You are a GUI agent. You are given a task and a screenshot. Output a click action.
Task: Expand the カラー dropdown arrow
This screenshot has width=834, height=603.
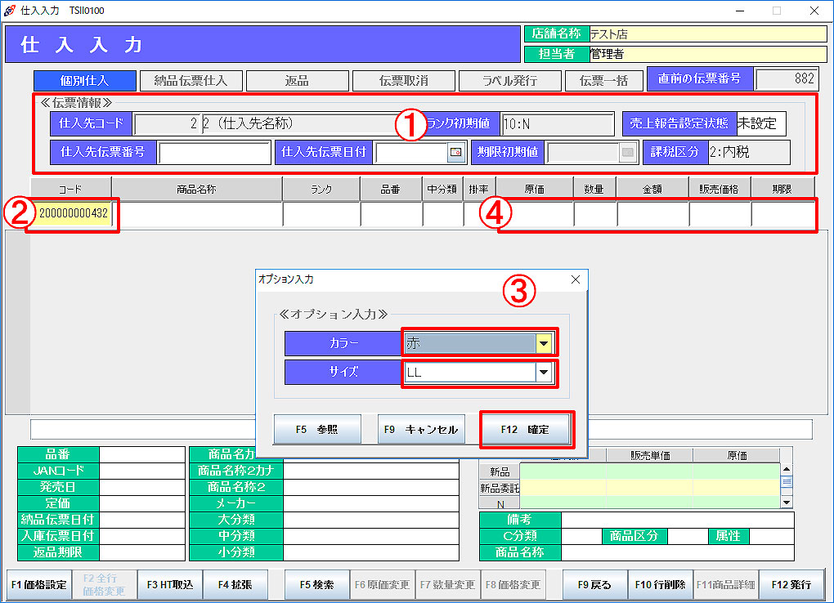click(543, 344)
